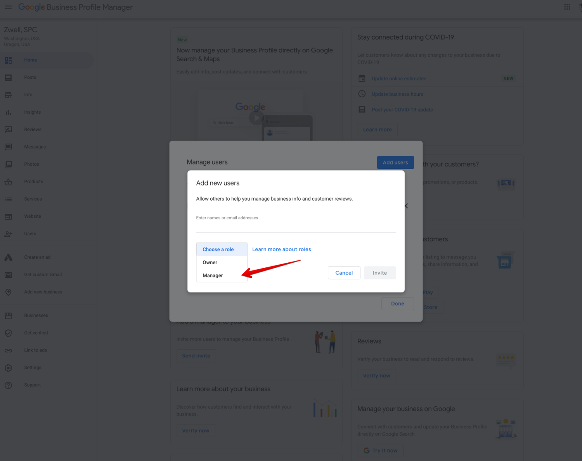Screen dimensions: 582x461
Task: Click the Support question mark icon
Action: (x=8, y=385)
